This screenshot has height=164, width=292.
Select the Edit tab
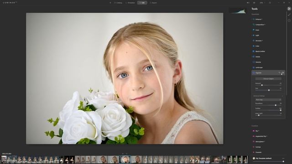[142, 3]
